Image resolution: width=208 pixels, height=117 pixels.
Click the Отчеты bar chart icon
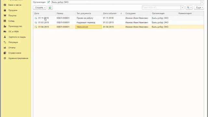click(x=5, y=48)
